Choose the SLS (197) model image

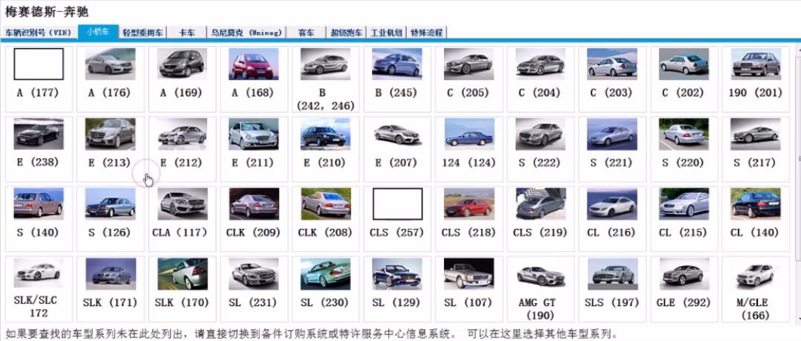pyautogui.click(x=612, y=274)
